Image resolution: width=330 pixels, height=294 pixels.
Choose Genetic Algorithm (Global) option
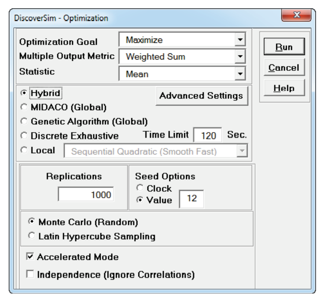tap(25, 121)
